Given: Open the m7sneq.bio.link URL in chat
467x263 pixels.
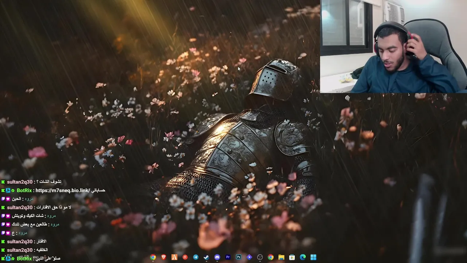Looking at the screenshot, I should pyautogui.click(x=63, y=190).
